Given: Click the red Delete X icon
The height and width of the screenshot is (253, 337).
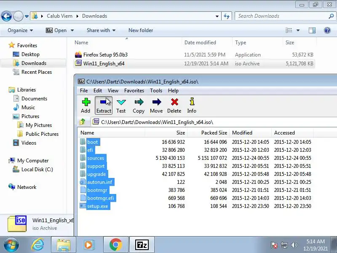Looking at the screenshot, I should click(x=174, y=102).
